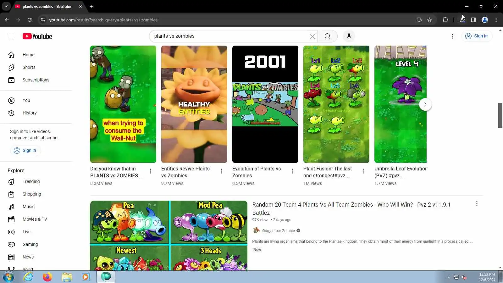Open YouTube settings three-dot menu in header
Screen dimensions: 503x283
tap(453, 36)
